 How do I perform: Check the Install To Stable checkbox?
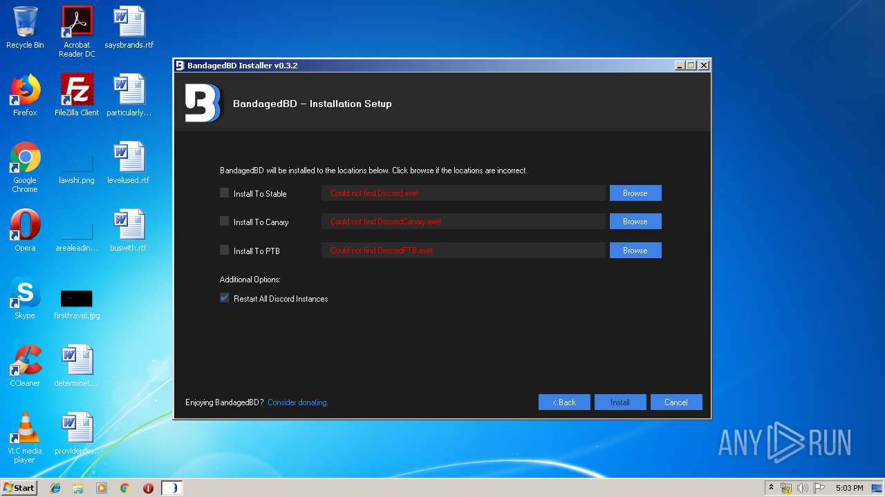click(224, 193)
